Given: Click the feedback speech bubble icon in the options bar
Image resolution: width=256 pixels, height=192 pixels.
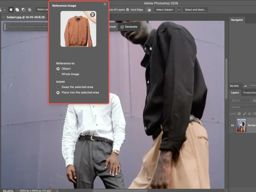Looking at the screenshot, I should click(149, 10).
